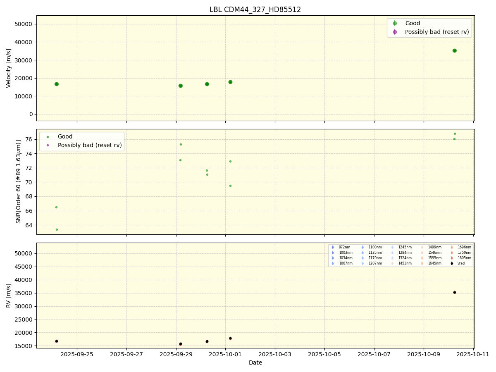496x372 pixels.
Task: Click the 972nm legend marker
Action: pos(333,247)
